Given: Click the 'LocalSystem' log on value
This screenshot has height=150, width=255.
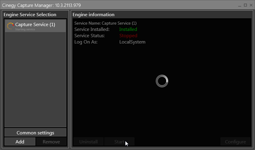Looking at the screenshot, I should pyautogui.click(x=132, y=42).
